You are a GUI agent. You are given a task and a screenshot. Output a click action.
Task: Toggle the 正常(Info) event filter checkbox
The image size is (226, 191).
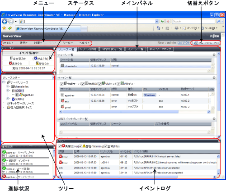106,146
